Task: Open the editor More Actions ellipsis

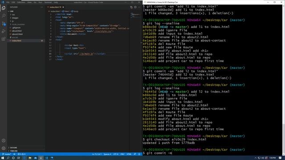Action: [139, 7]
